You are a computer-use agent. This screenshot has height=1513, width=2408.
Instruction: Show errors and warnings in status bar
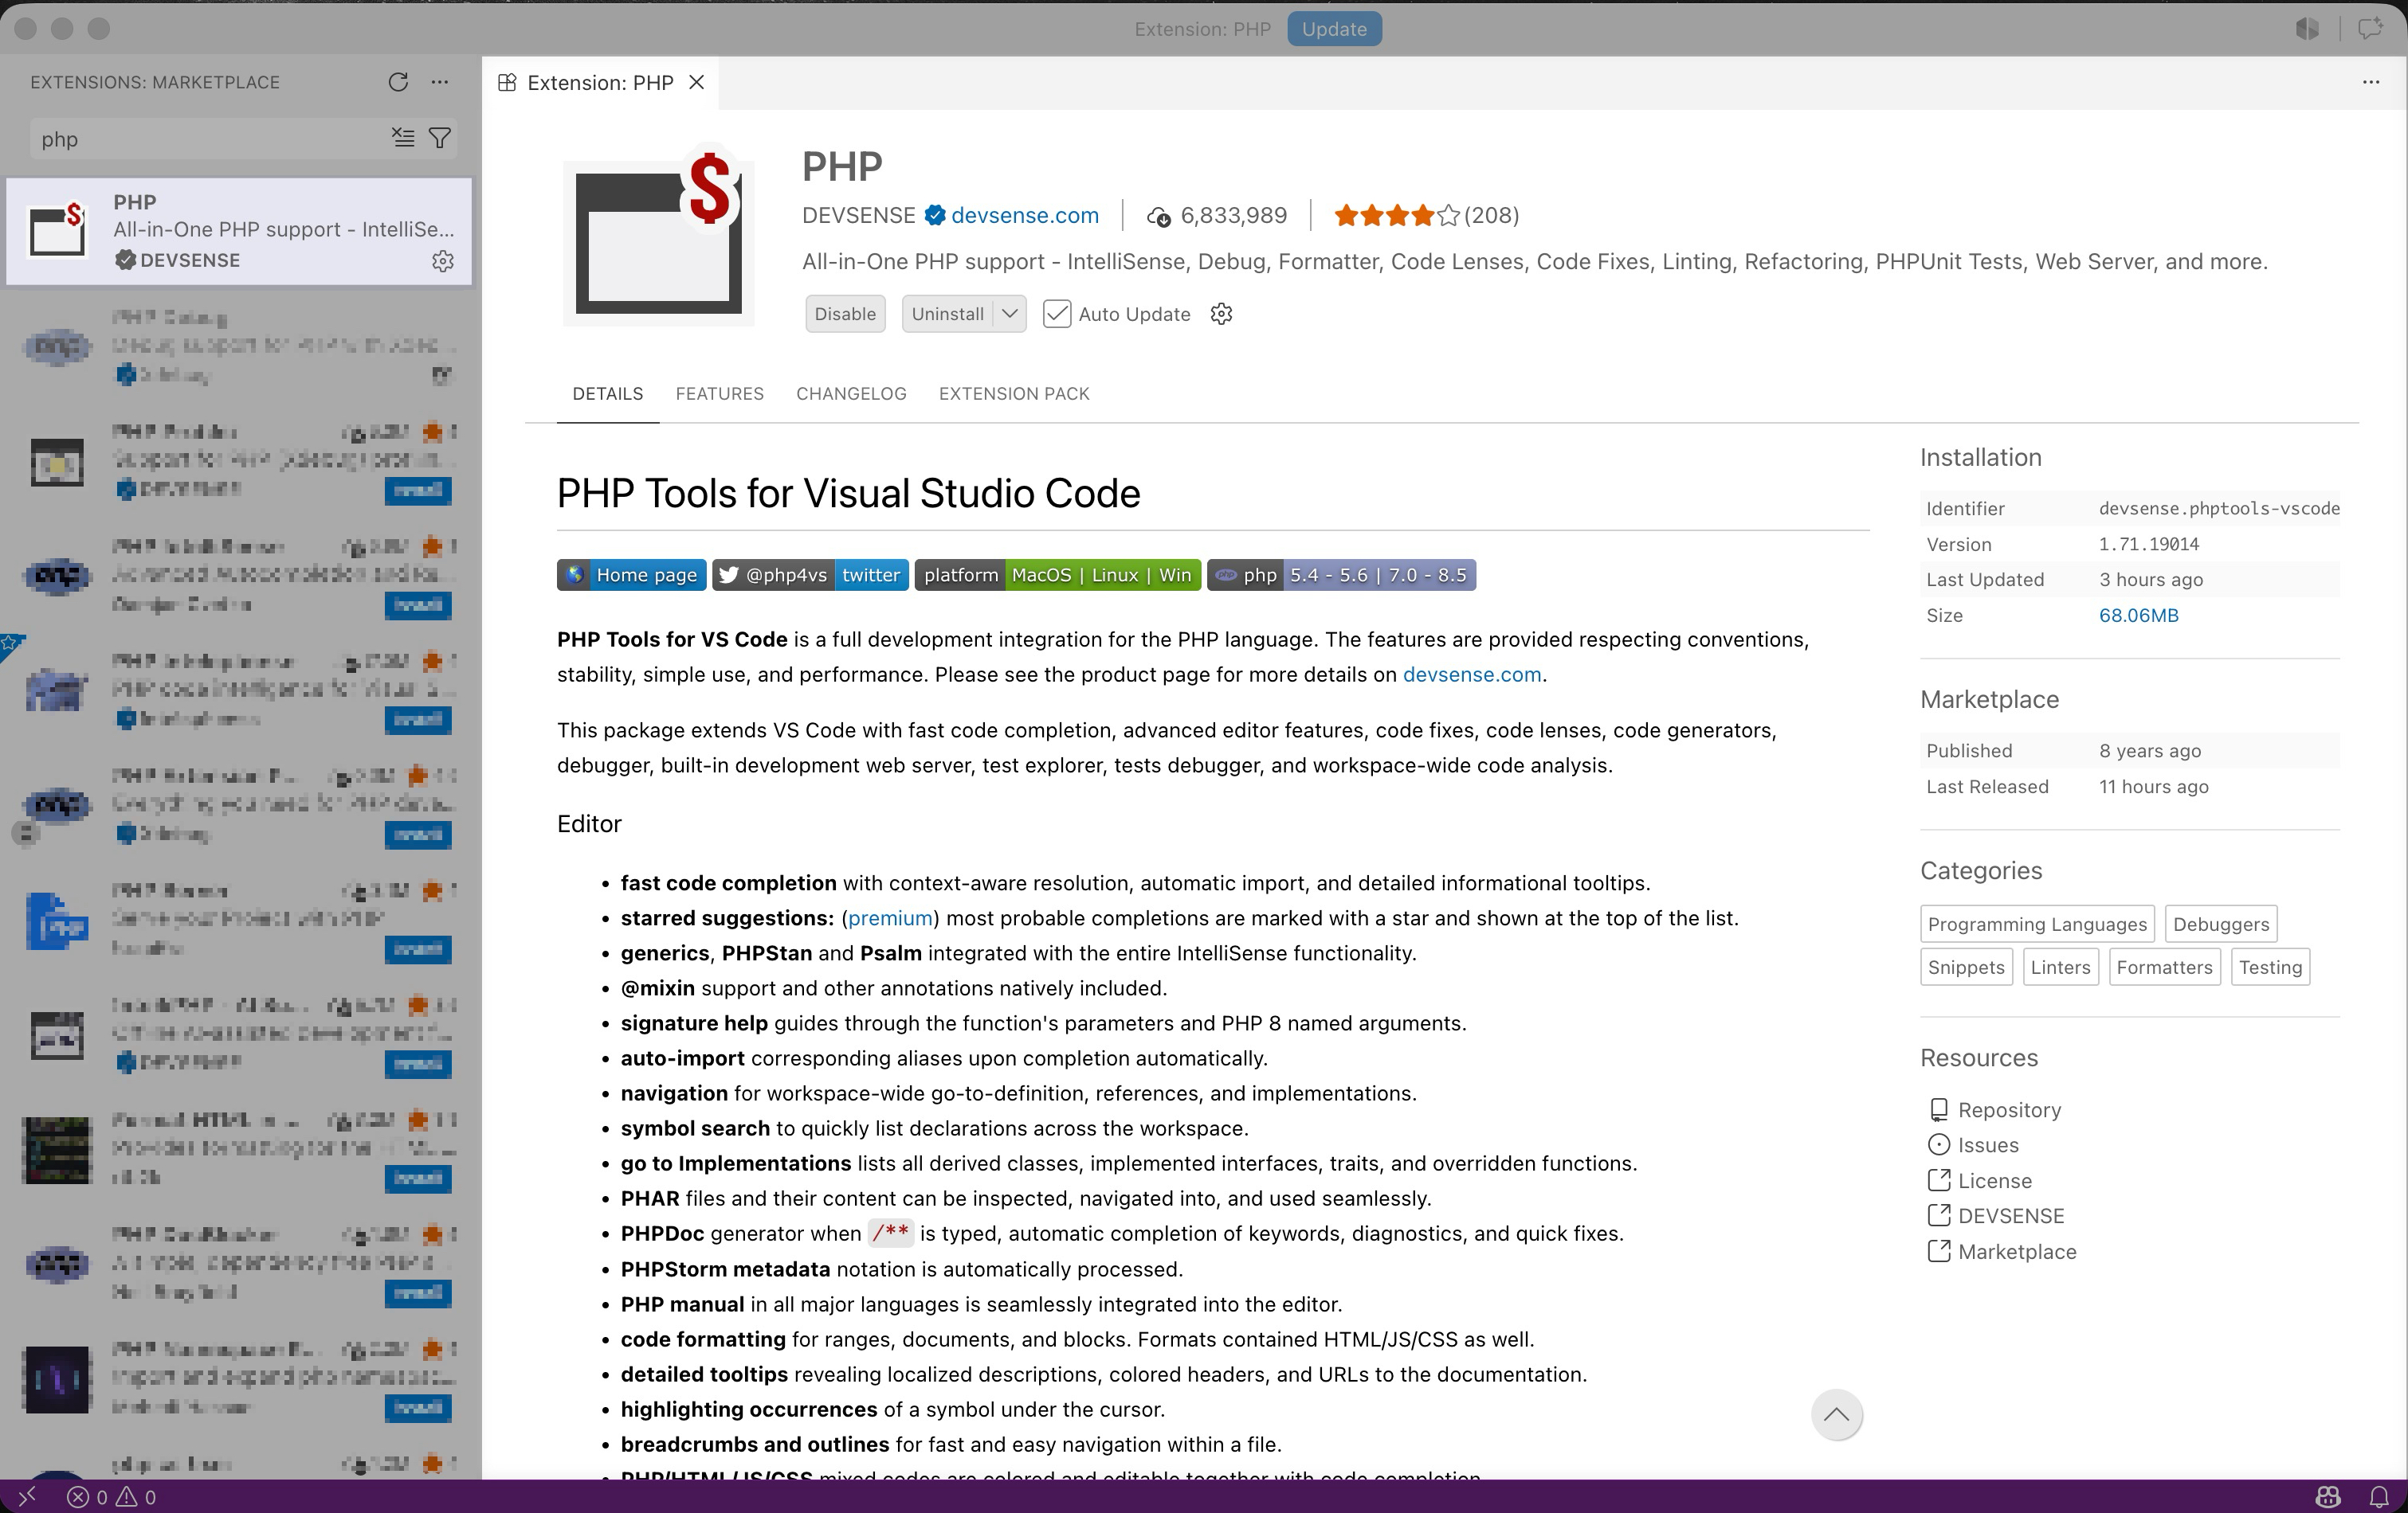click(111, 1496)
